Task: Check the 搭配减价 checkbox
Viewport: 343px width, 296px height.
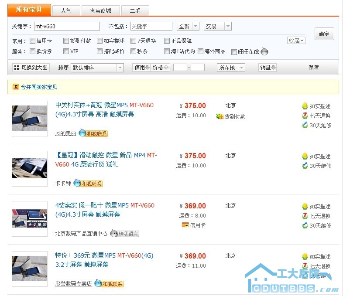Action: click(x=99, y=51)
